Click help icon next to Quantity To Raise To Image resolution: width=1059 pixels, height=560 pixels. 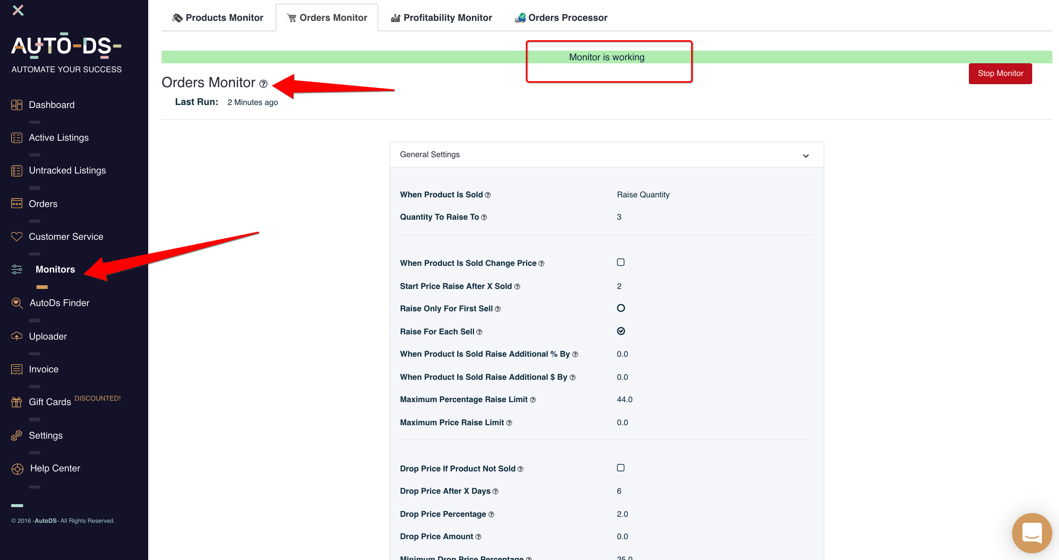point(484,217)
